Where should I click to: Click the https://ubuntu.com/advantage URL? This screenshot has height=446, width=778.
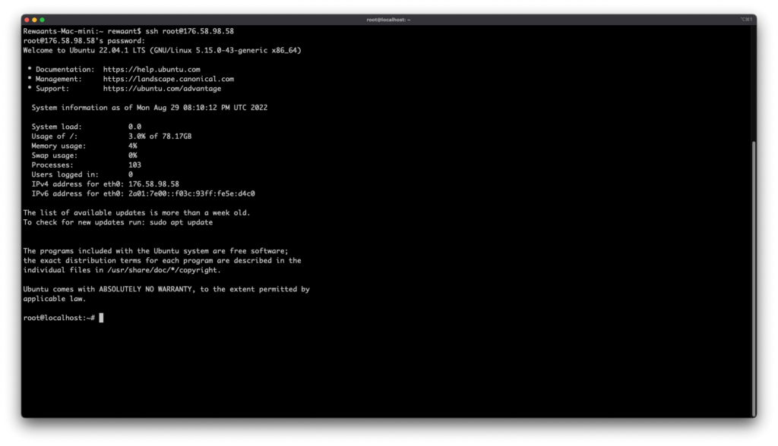(163, 89)
